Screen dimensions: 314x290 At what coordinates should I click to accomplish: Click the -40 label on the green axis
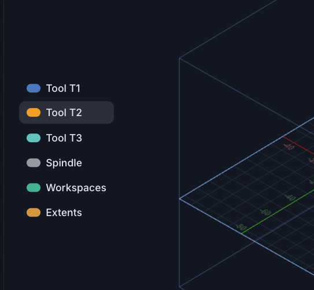pyautogui.click(x=290, y=197)
